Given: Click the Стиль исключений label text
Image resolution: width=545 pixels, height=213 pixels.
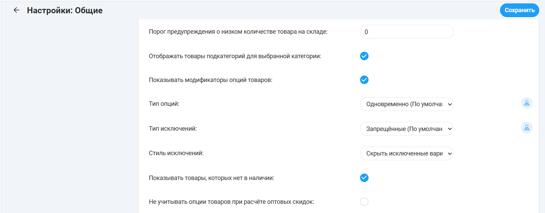Looking at the screenshot, I should tap(176, 153).
